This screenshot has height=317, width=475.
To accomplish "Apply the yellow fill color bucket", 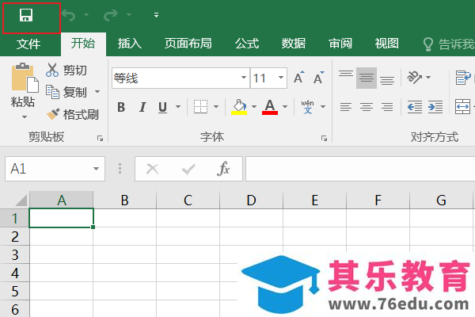I will (239, 107).
